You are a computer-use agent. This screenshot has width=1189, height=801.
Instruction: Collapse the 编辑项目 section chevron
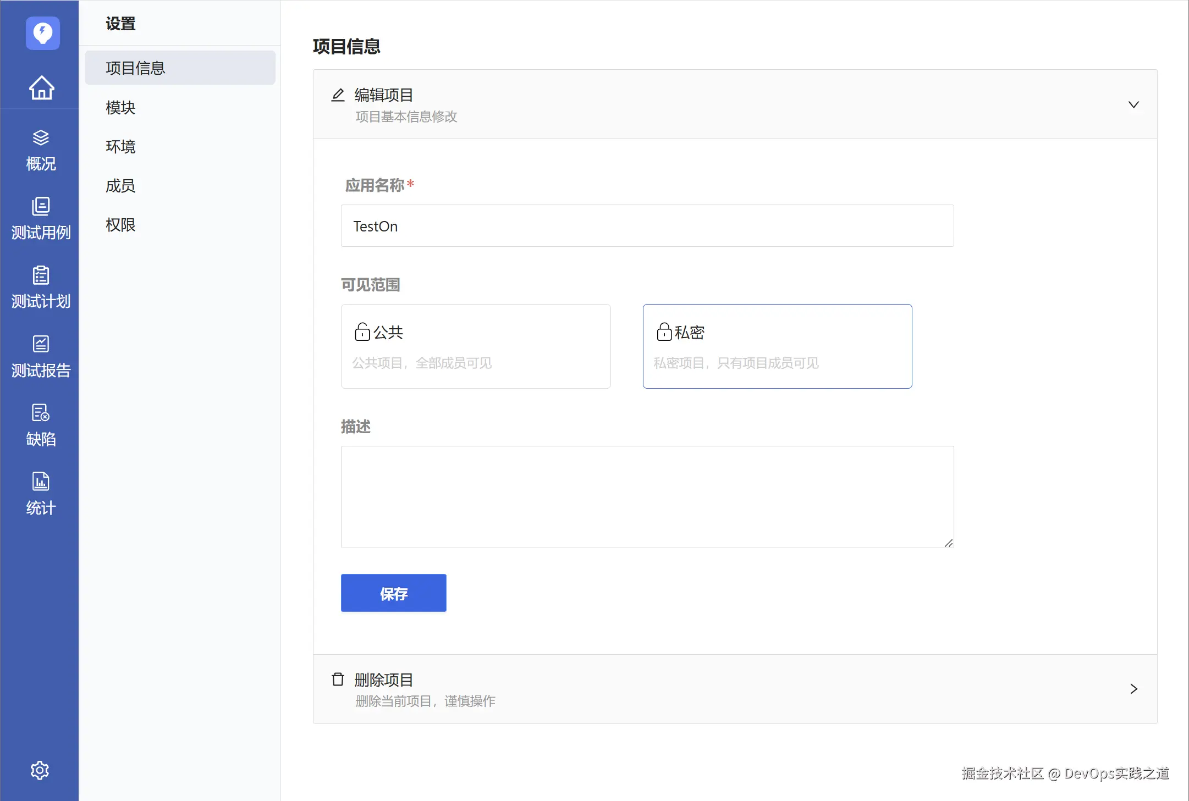pos(1133,104)
